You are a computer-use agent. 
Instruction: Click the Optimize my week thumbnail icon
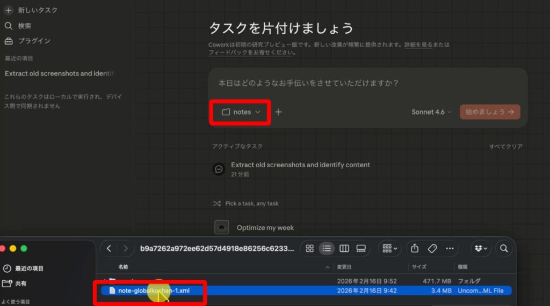point(222,227)
